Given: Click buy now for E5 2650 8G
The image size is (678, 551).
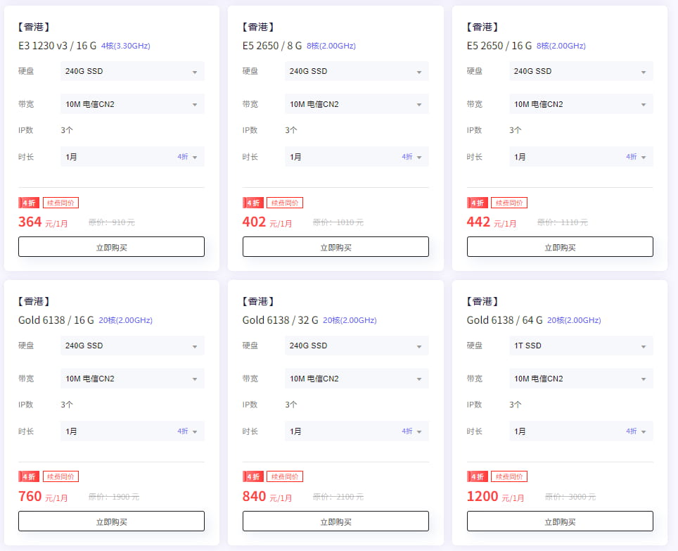Looking at the screenshot, I should click(x=335, y=247).
